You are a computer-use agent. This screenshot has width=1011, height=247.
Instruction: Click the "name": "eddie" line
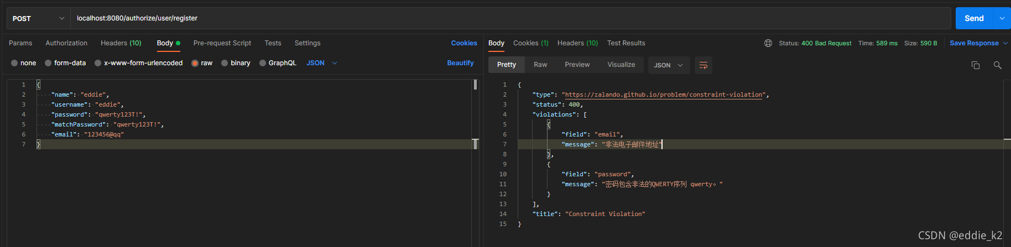click(x=80, y=94)
